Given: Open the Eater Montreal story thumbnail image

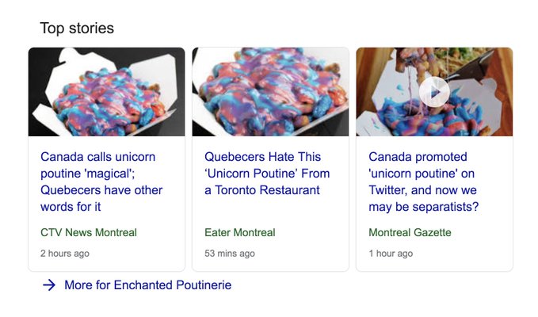Looking at the screenshot, I should tap(270, 92).
